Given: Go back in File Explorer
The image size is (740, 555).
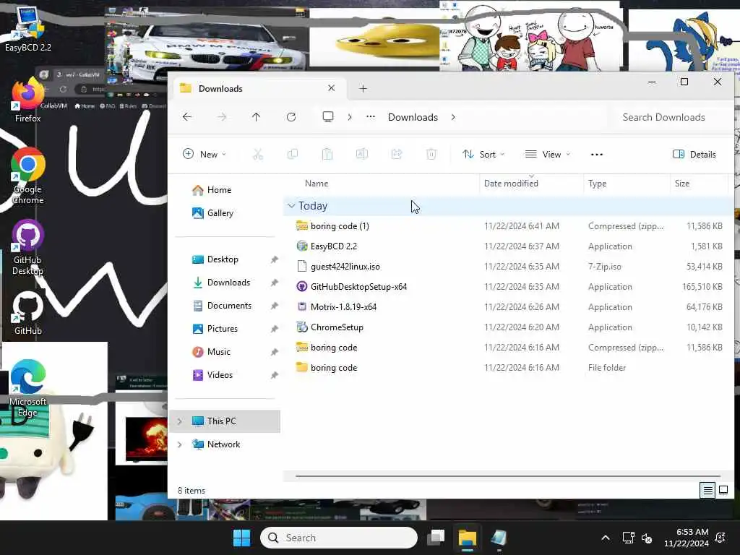Looking at the screenshot, I should 187,117.
